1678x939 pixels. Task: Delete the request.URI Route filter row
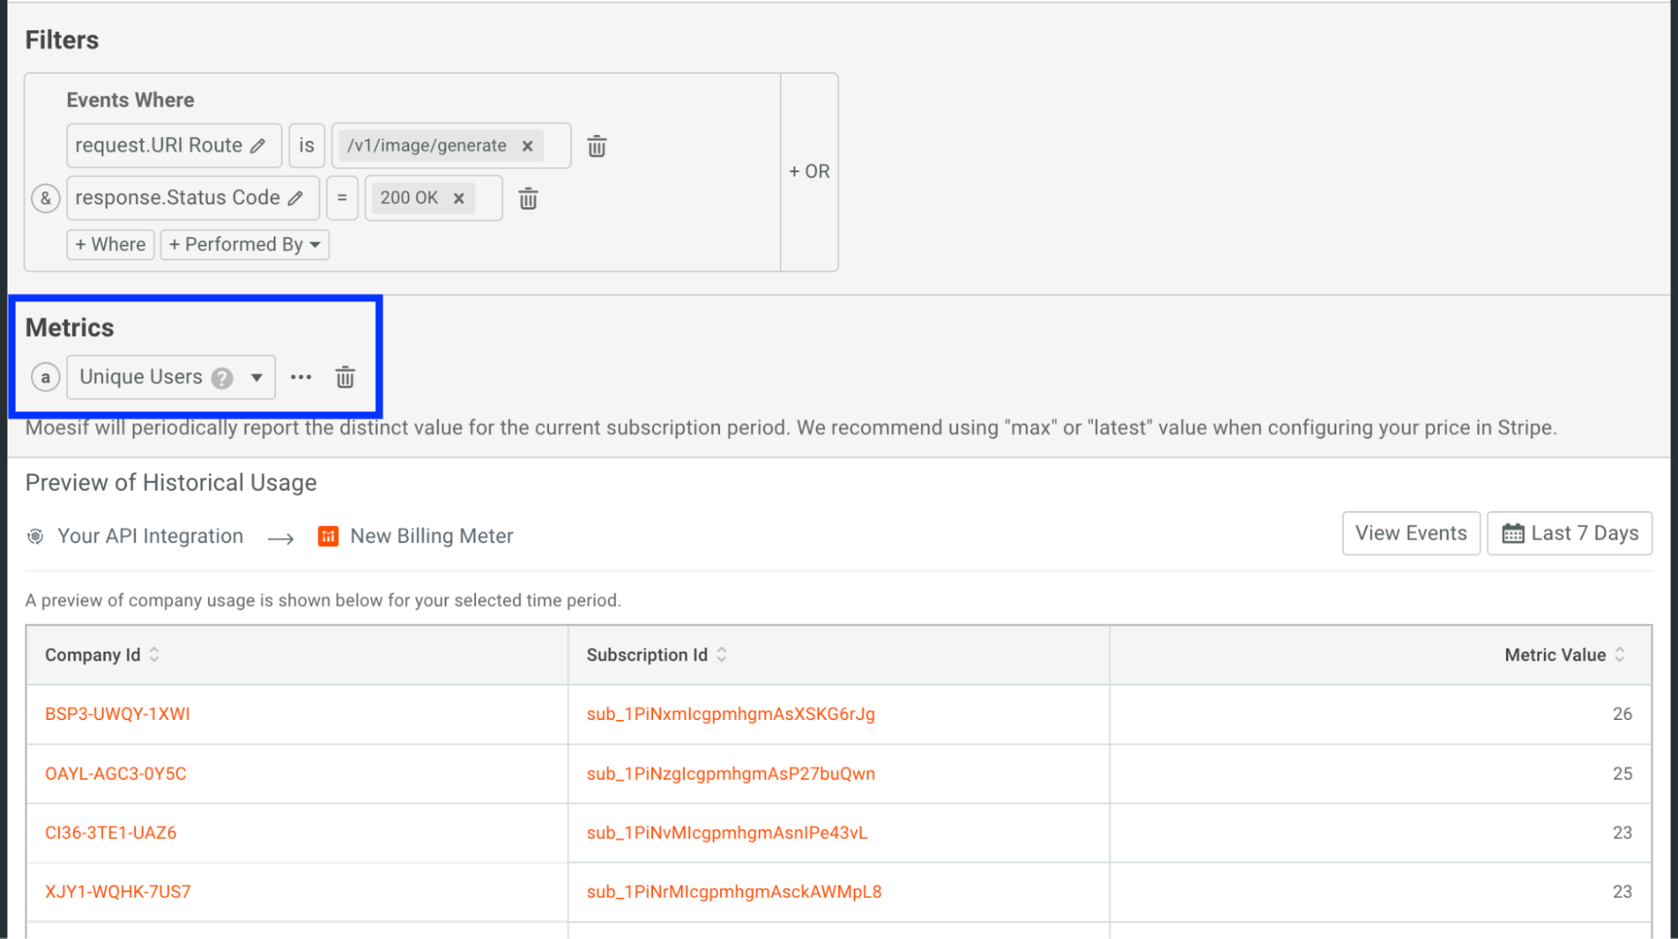point(597,146)
